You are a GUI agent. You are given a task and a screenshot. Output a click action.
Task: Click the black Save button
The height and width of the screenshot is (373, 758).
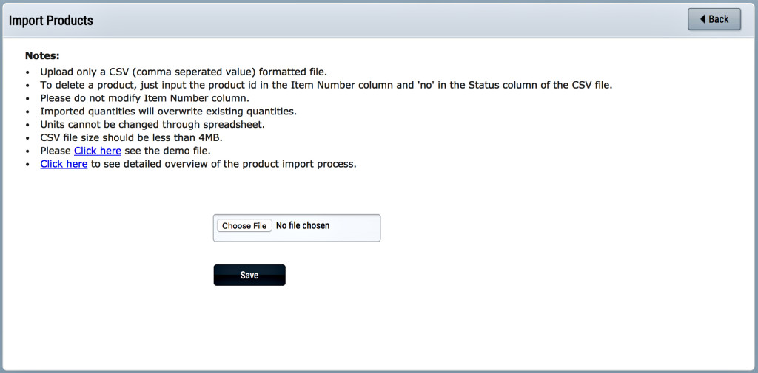click(249, 275)
